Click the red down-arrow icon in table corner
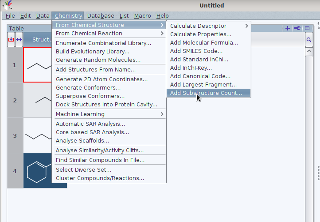Viewport: 320px width, 222px height. [11, 40]
